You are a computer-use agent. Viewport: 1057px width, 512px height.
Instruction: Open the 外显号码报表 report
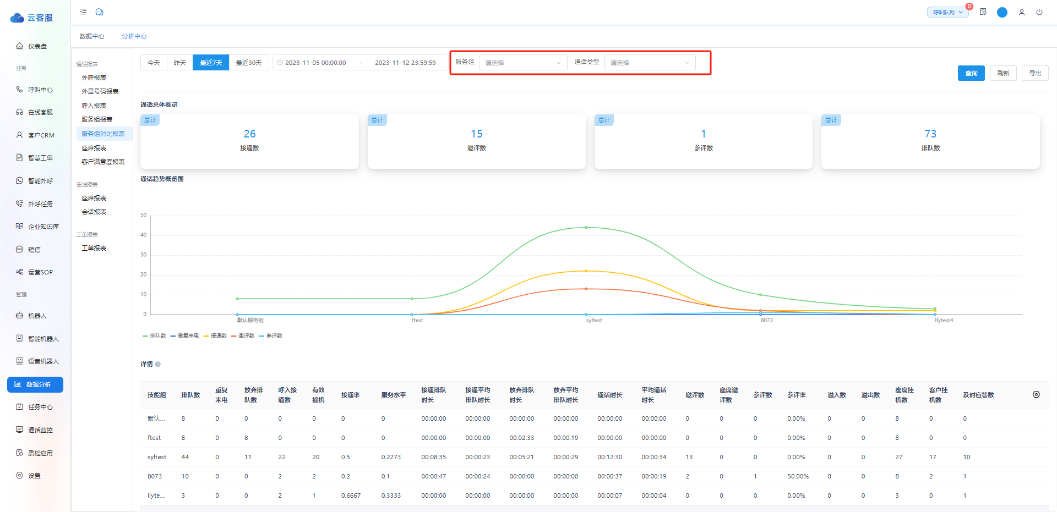100,91
